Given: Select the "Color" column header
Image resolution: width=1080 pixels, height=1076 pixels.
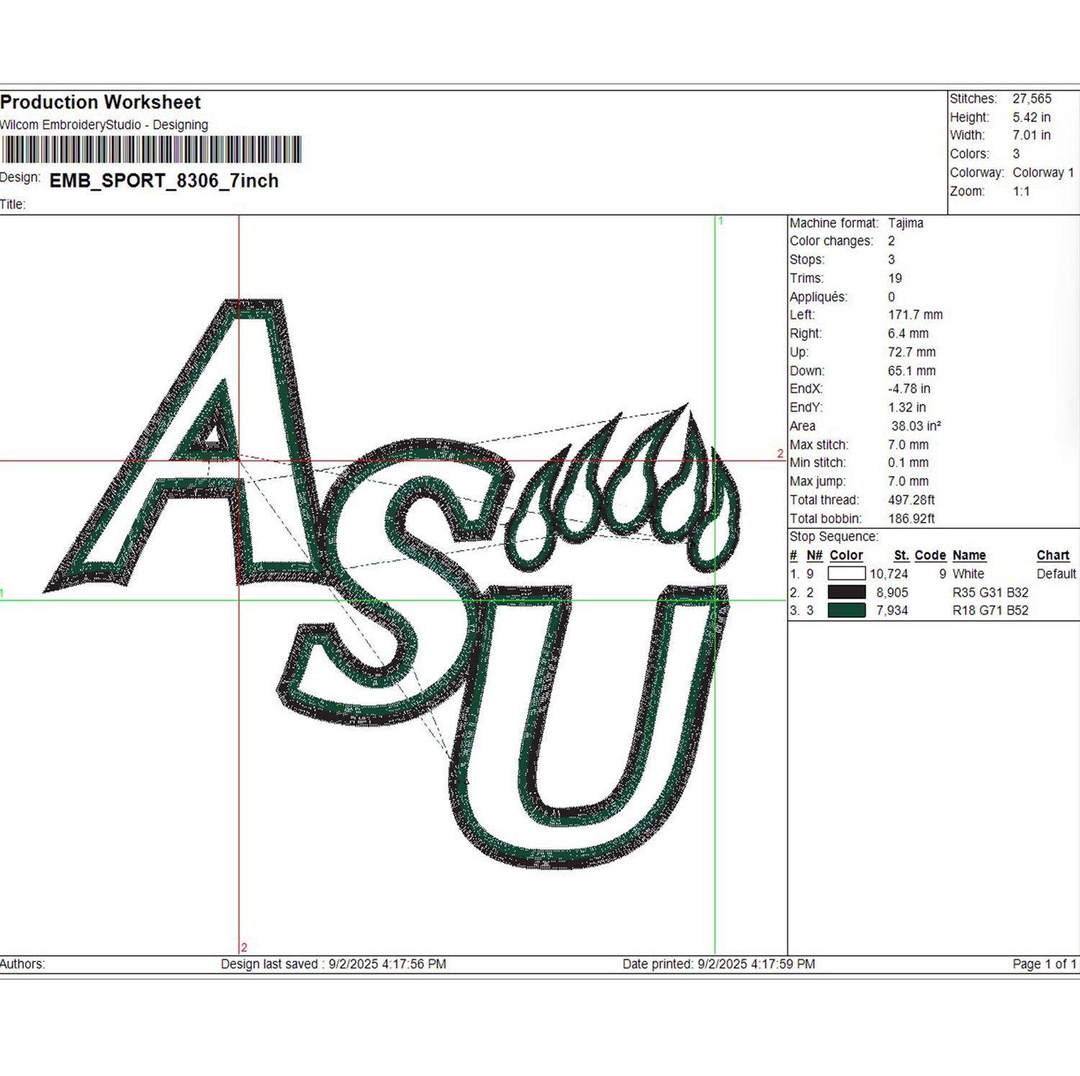Looking at the screenshot, I should (x=846, y=556).
